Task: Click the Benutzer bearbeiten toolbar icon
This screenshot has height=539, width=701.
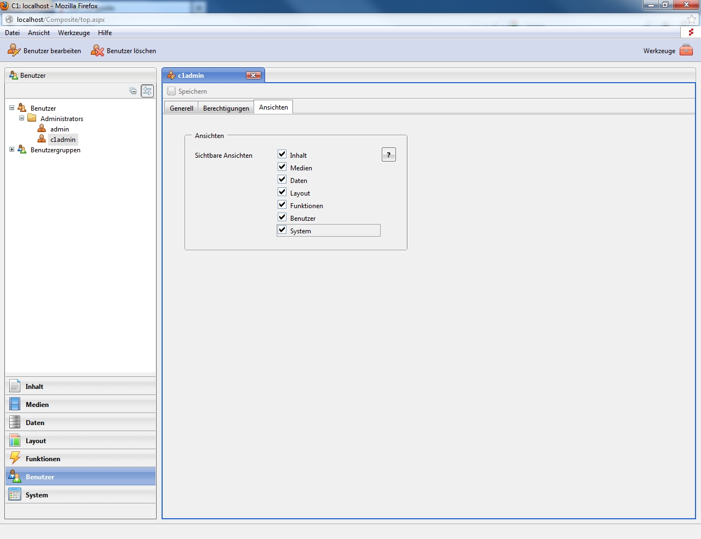Action: [14, 51]
